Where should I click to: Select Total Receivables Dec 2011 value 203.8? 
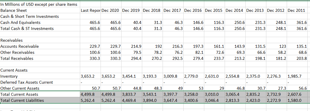[297, 58]
